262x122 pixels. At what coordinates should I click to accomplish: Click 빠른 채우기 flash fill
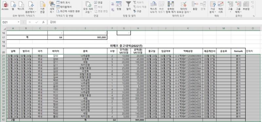[x=161, y=7]
